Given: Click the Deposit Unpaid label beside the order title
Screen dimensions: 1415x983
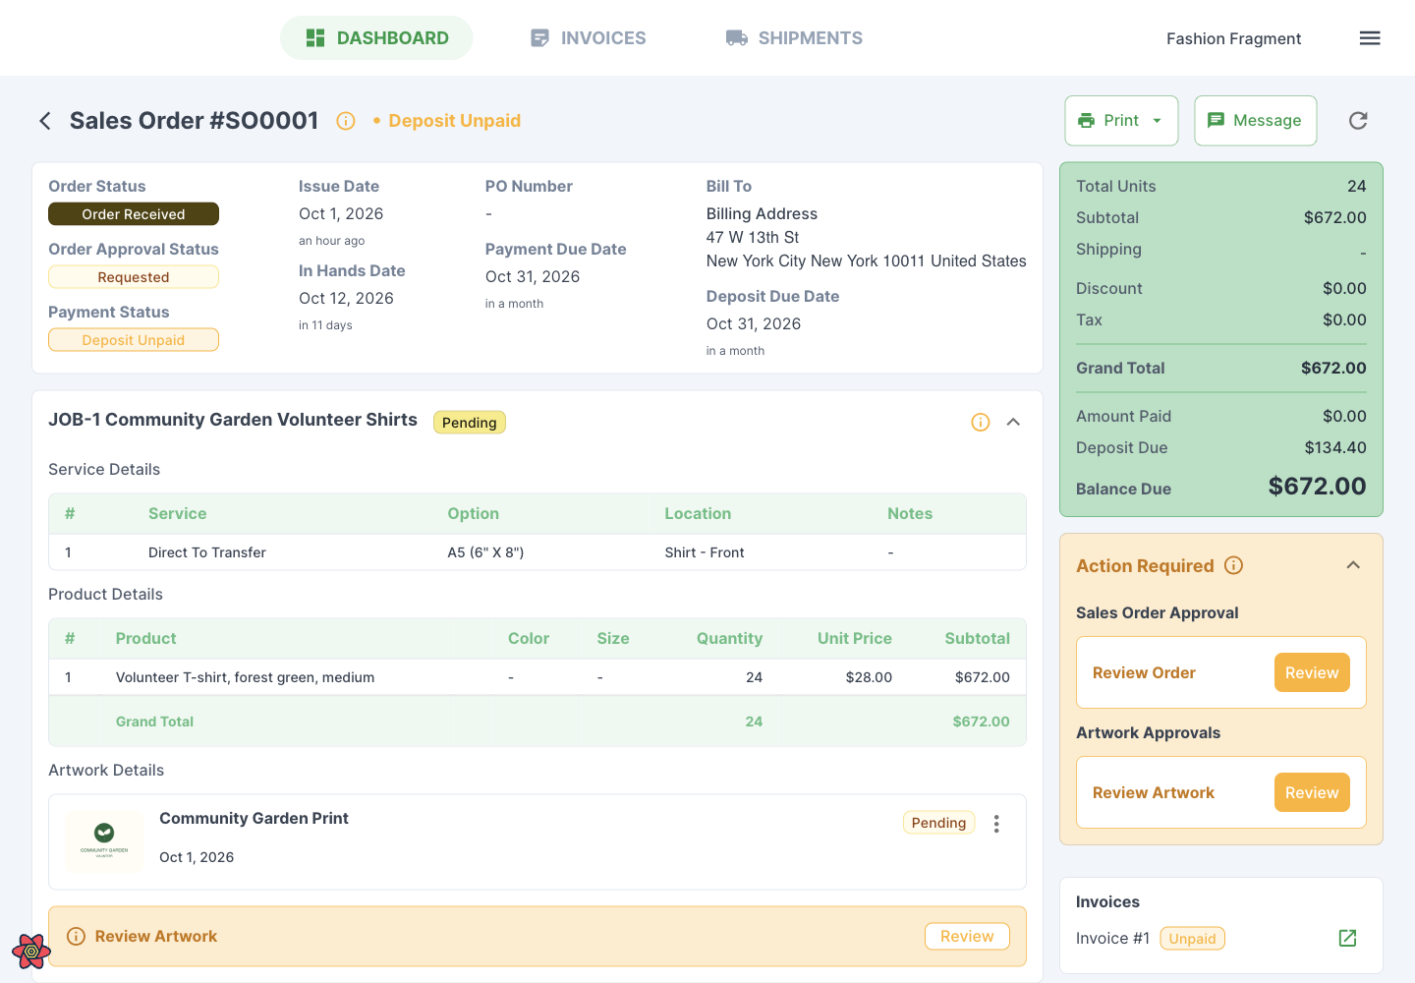Looking at the screenshot, I should pos(454,121).
